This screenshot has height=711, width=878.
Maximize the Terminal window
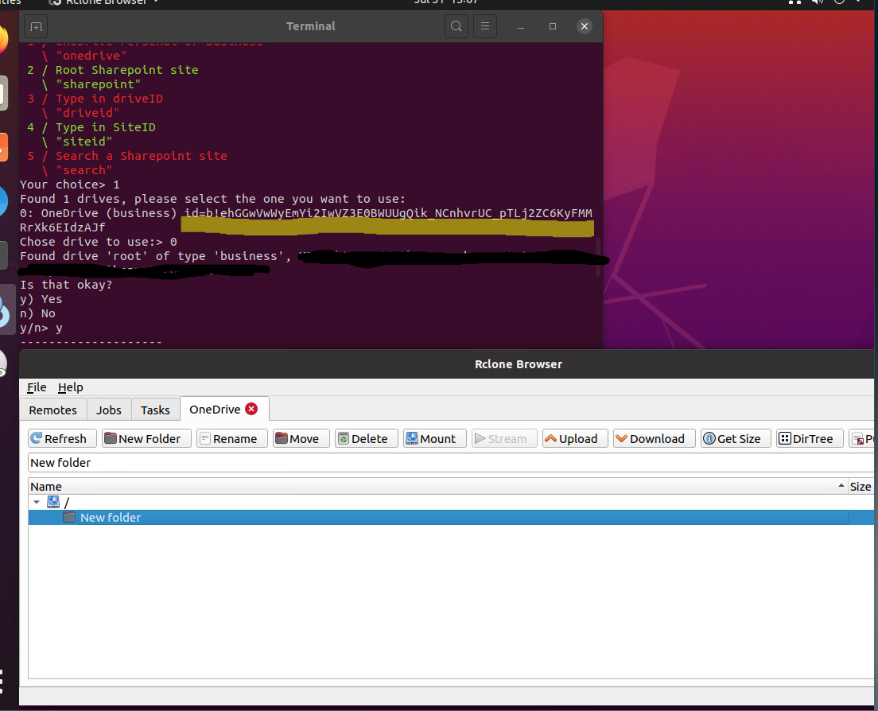pyautogui.click(x=553, y=26)
